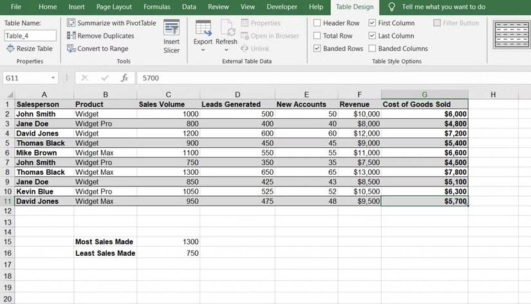Toggle the Banded Rows checkbox

pos(317,49)
